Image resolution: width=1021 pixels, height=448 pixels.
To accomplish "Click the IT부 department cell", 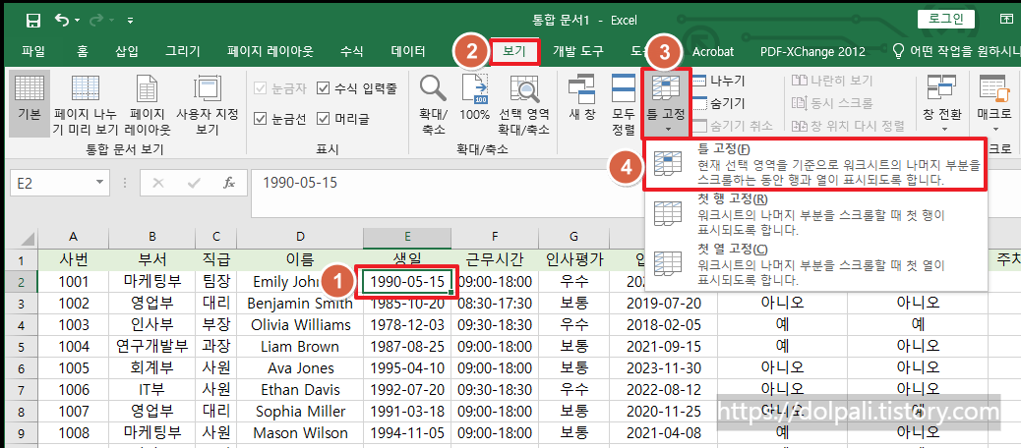I will 151,390.
